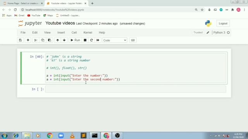Image resolution: width=248 pixels, height=139 pixels.
Task: Click the comment '# int(), float(), str()'
Action: [66, 68]
